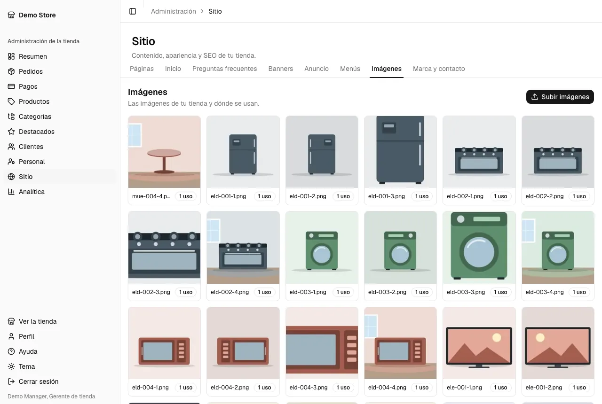Screen dimensions: 602x404
Task: Click the Clientes people icon
Action: click(x=11, y=147)
